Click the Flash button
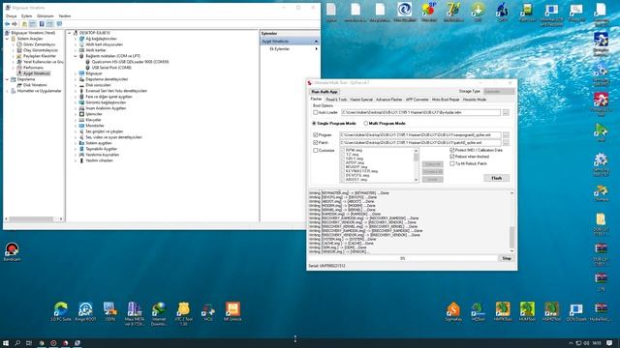Viewport: 620px width, 348px height. click(497, 178)
